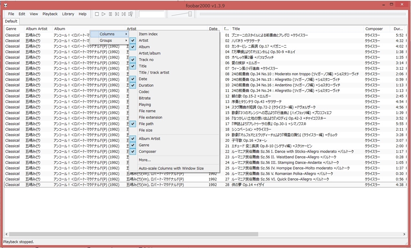Viewport: 411px width, 248px height.
Task: Select the Default playlist tab
Action: pos(11,21)
